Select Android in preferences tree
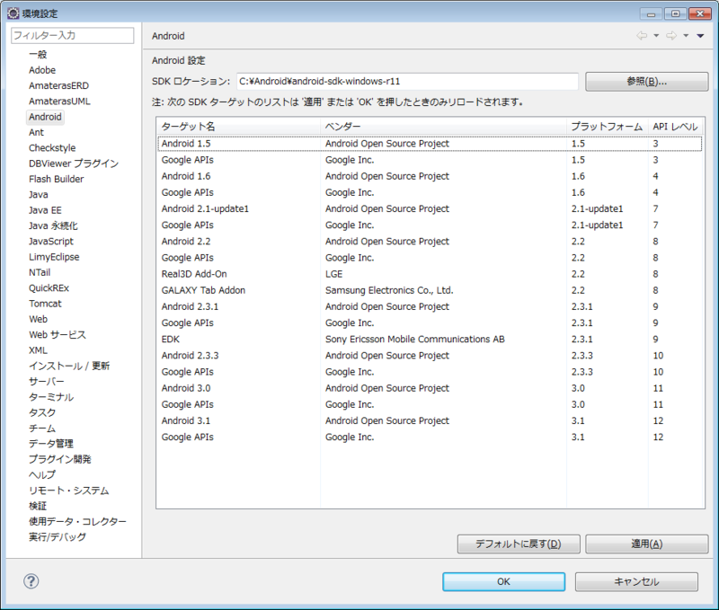 45,117
